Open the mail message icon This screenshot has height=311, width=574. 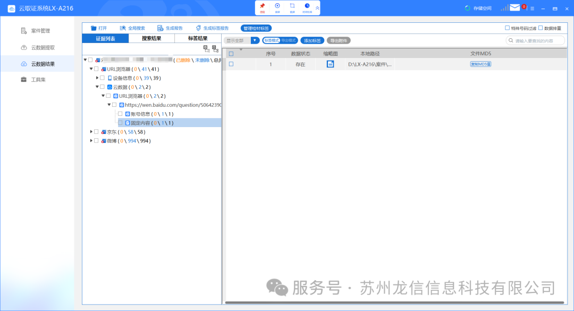pos(514,8)
